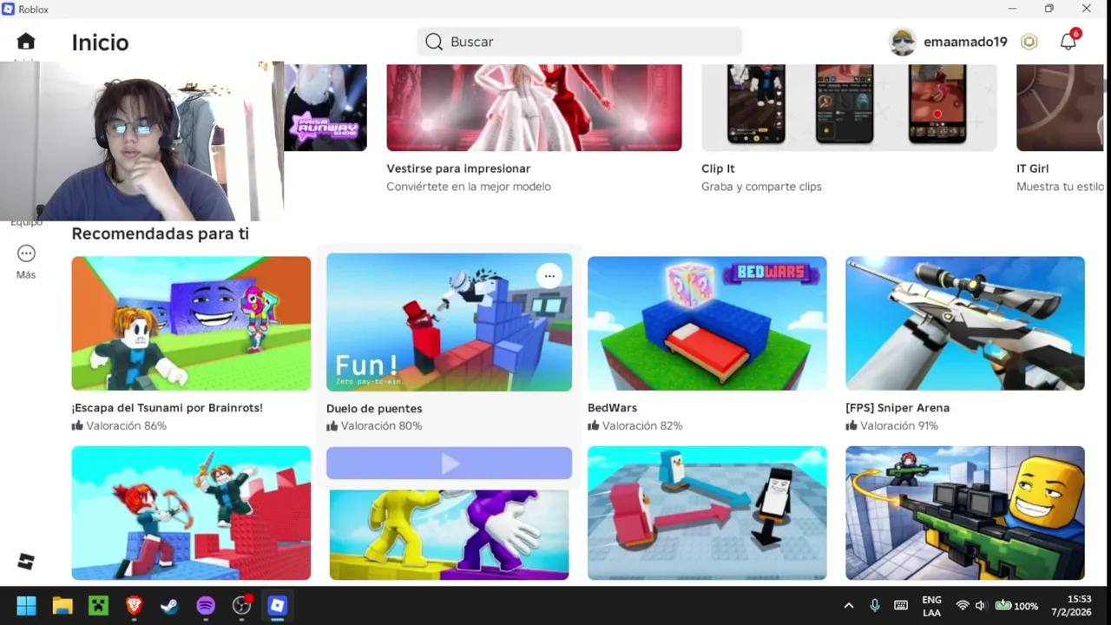Image resolution: width=1111 pixels, height=625 pixels.
Task: Open the Duelo de puentes thumbnail
Action: click(x=449, y=322)
